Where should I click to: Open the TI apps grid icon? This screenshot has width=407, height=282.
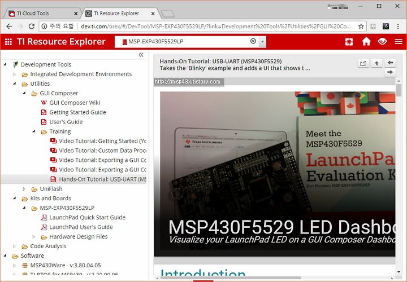[x=8, y=42]
